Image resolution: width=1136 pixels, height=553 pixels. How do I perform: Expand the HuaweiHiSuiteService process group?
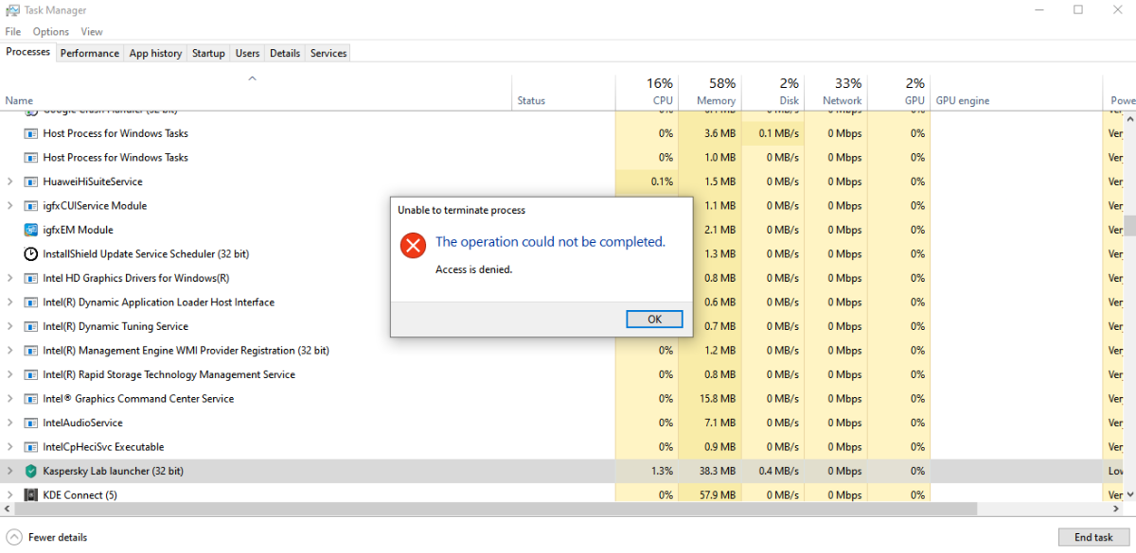coord(9,181)
